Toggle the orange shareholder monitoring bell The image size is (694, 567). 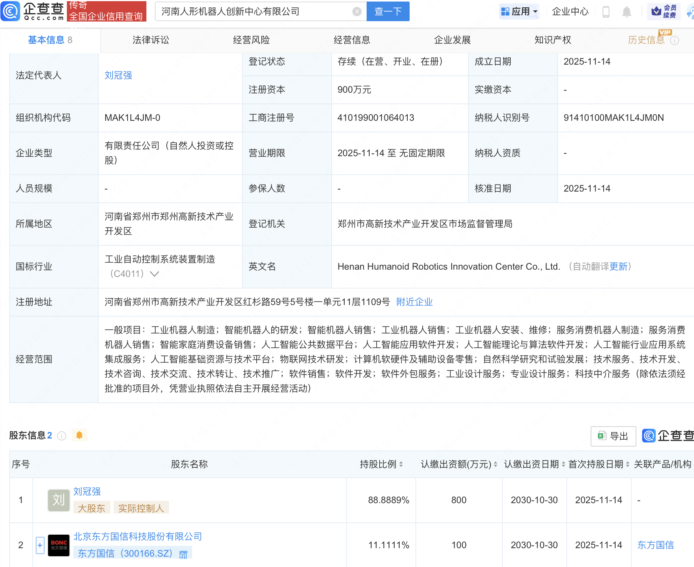(x=79, y=435)
